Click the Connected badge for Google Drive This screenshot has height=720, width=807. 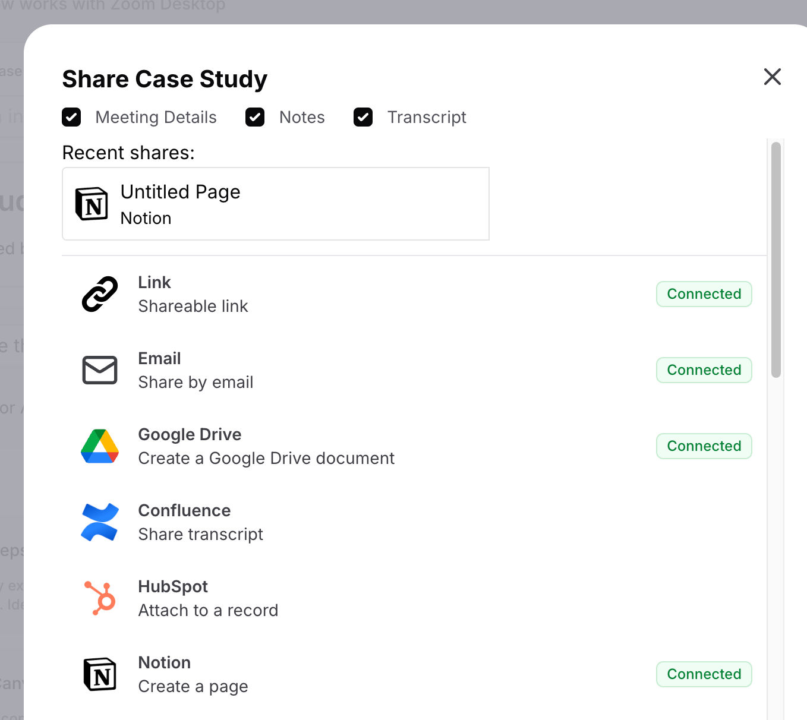[x=704, y=446]
